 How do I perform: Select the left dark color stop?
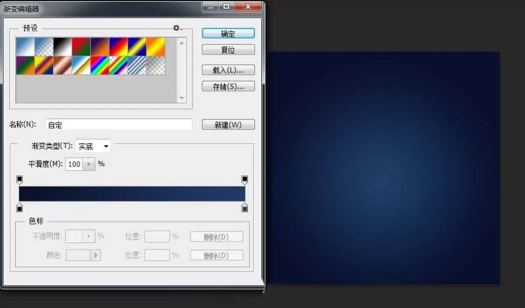pos(19,208)
